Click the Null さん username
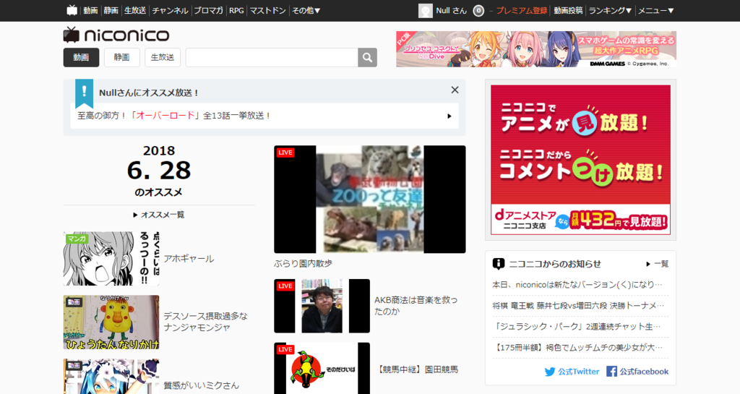740x394 pixels. (451, 10)
